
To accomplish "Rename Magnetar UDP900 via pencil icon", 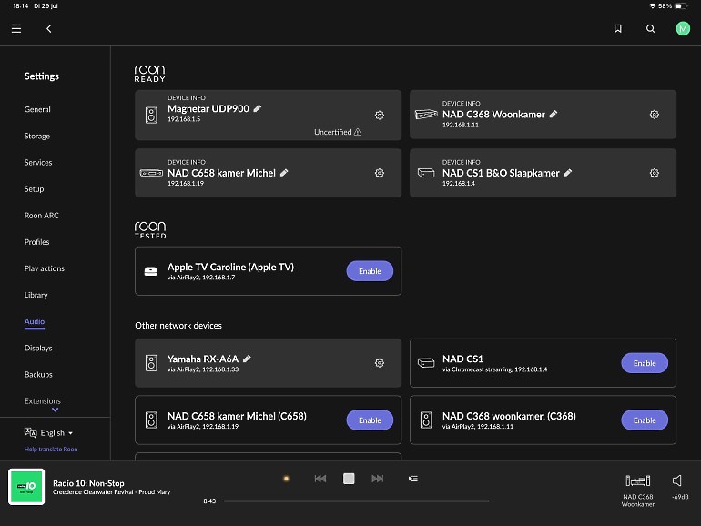I will coord(258,108).
